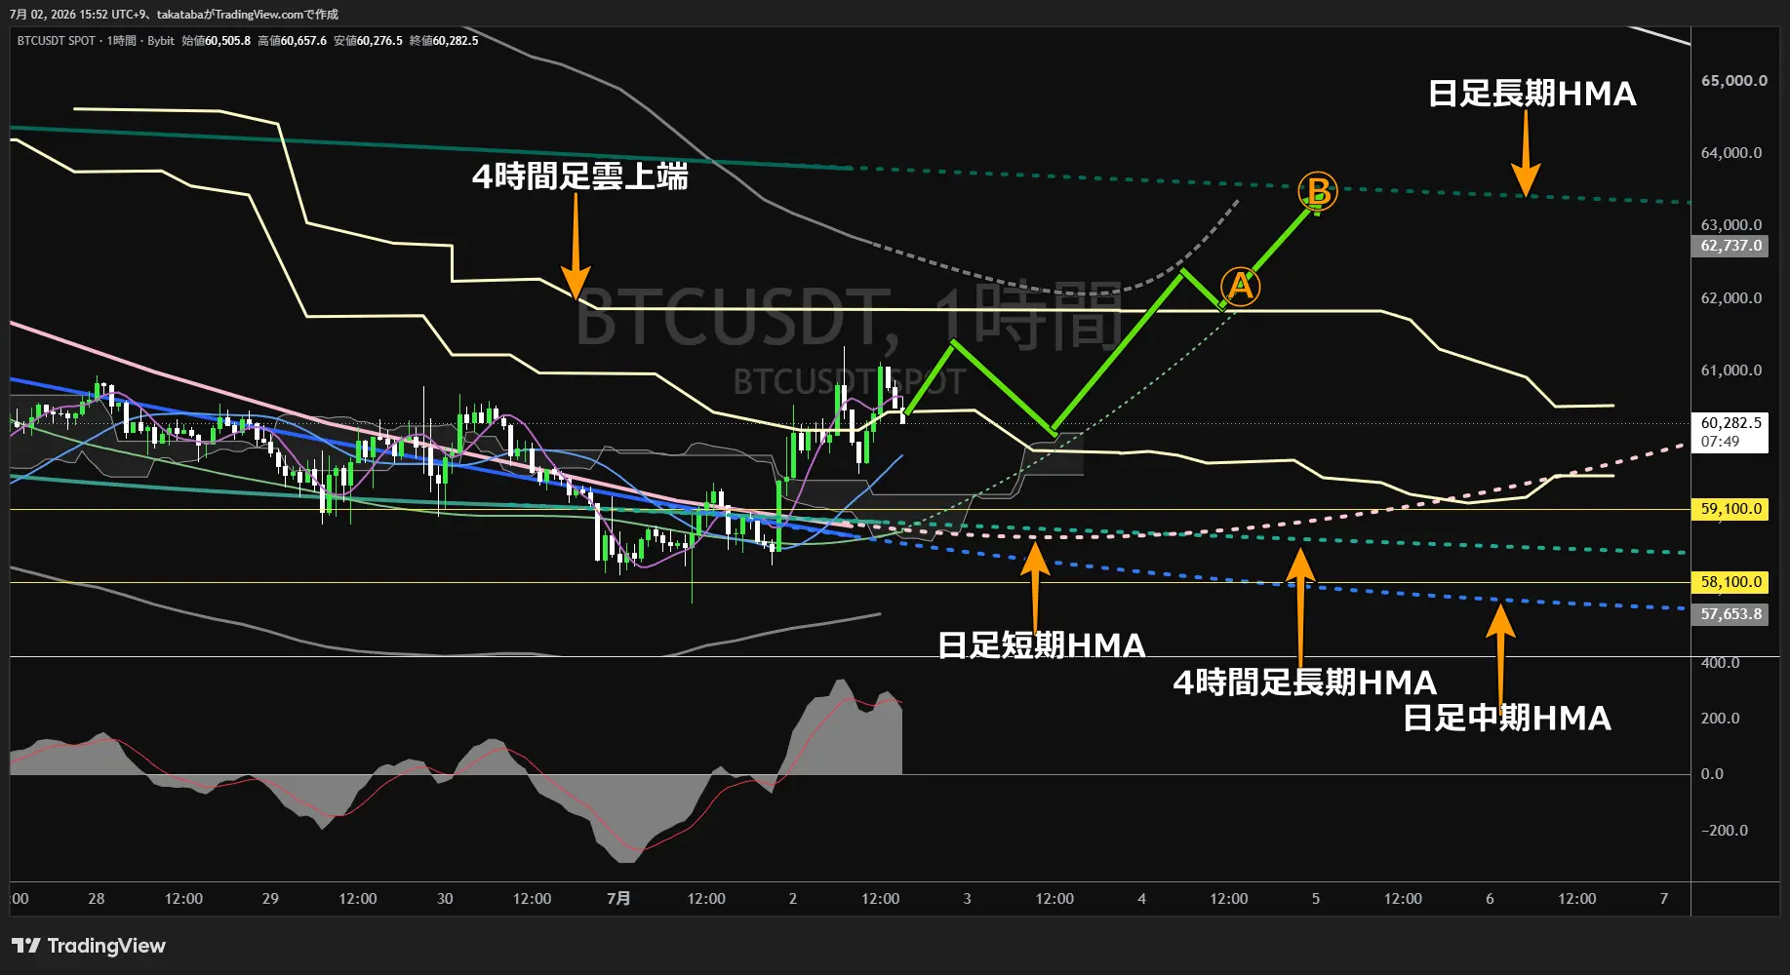Select the current price label 60,282.5
The height and width of the screenshot is (975, 1790).
click(1730, 423)
